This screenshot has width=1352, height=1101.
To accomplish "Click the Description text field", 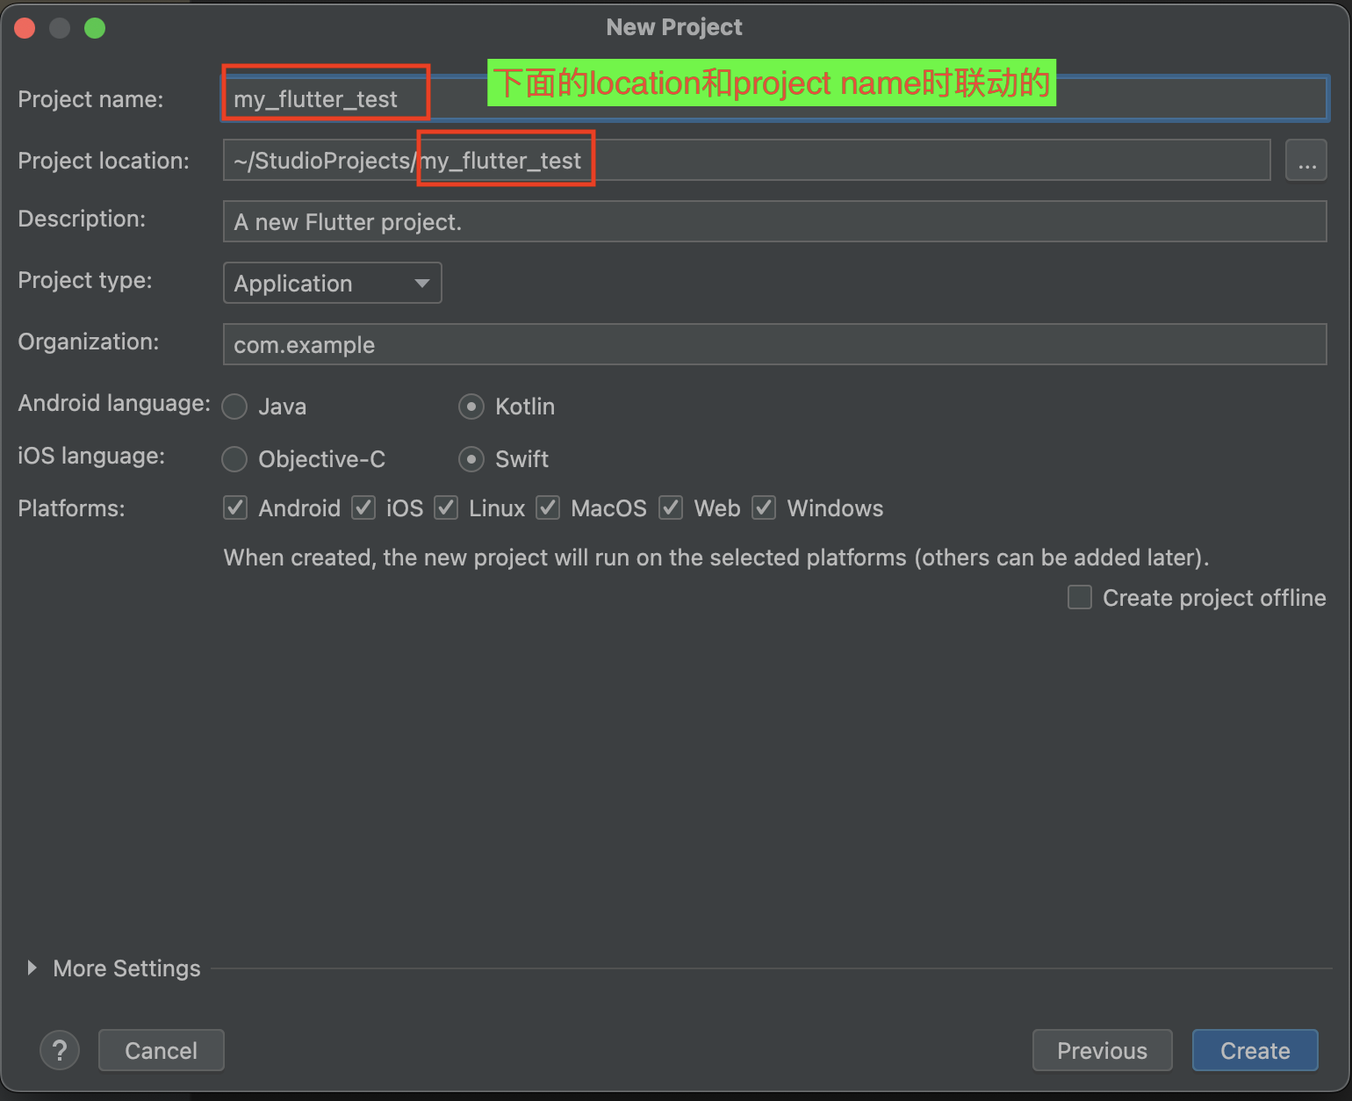I will click(774, 221).
